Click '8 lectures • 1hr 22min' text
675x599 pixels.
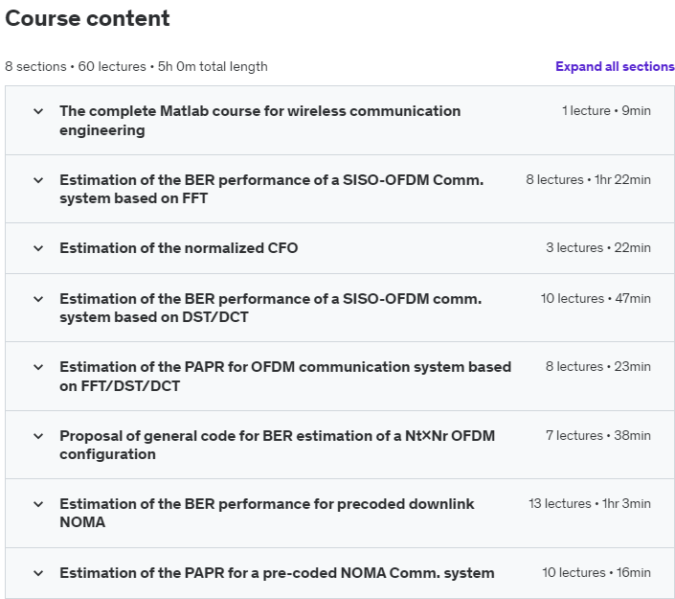click(588, 179)
